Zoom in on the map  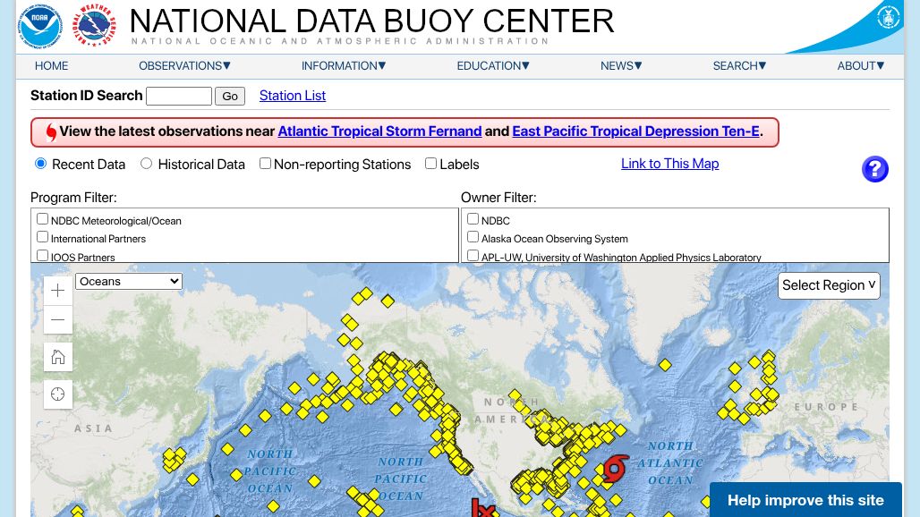tap(57, 290)
